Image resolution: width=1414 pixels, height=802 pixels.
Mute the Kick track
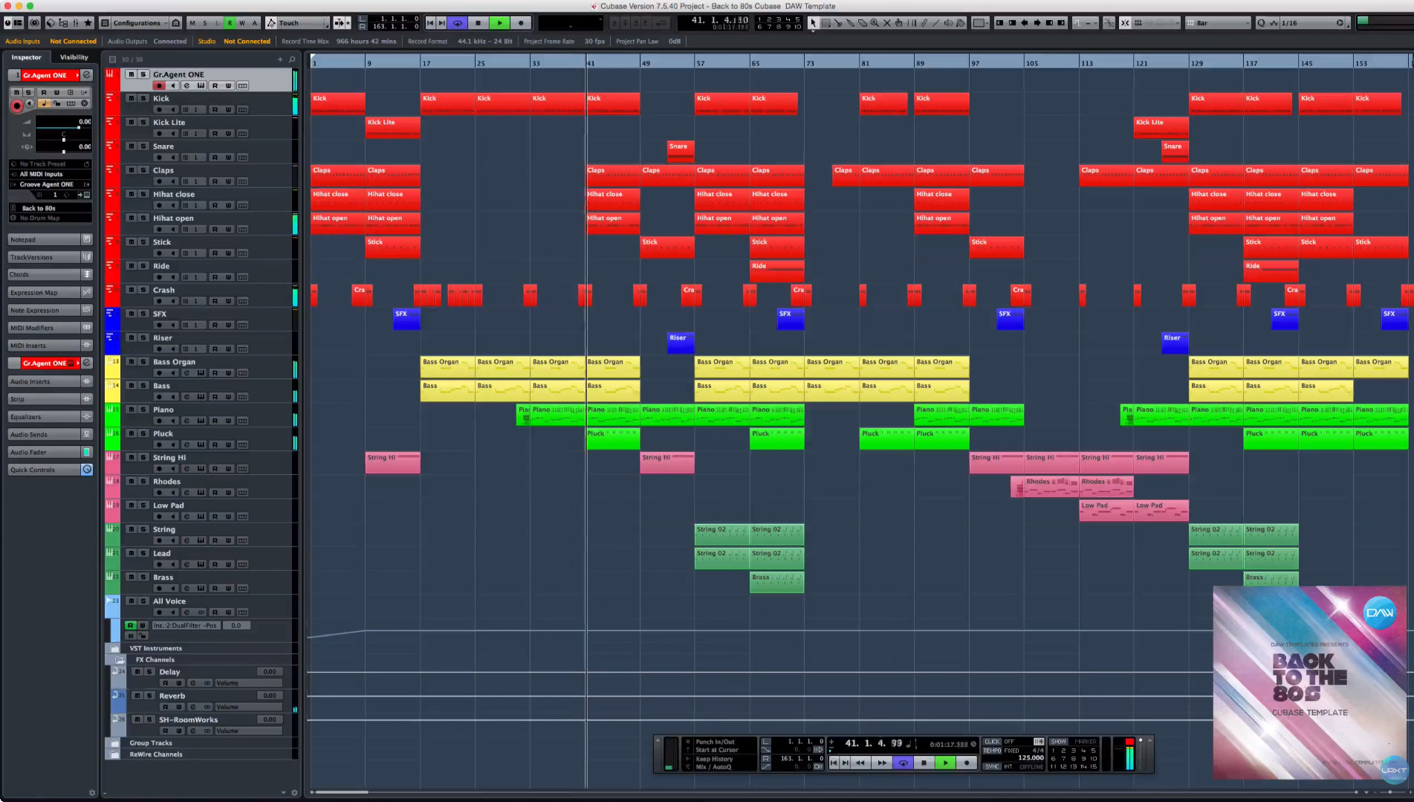tap(131, 98)
